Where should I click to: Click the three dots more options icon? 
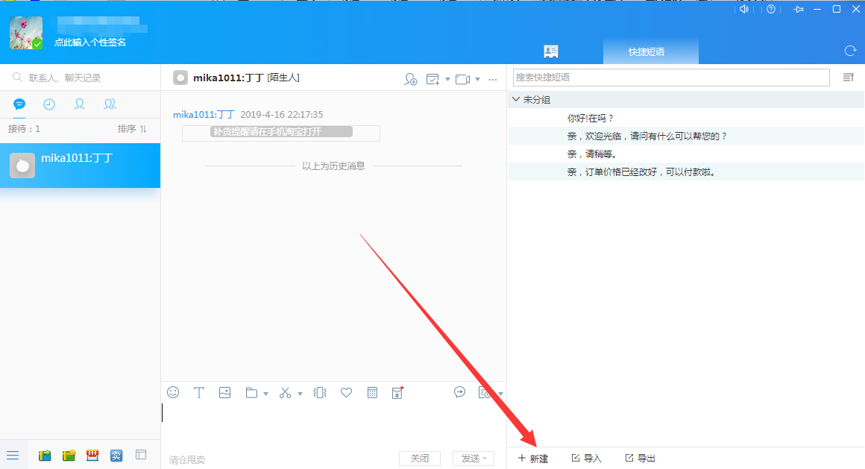click(x=493, y=80)
